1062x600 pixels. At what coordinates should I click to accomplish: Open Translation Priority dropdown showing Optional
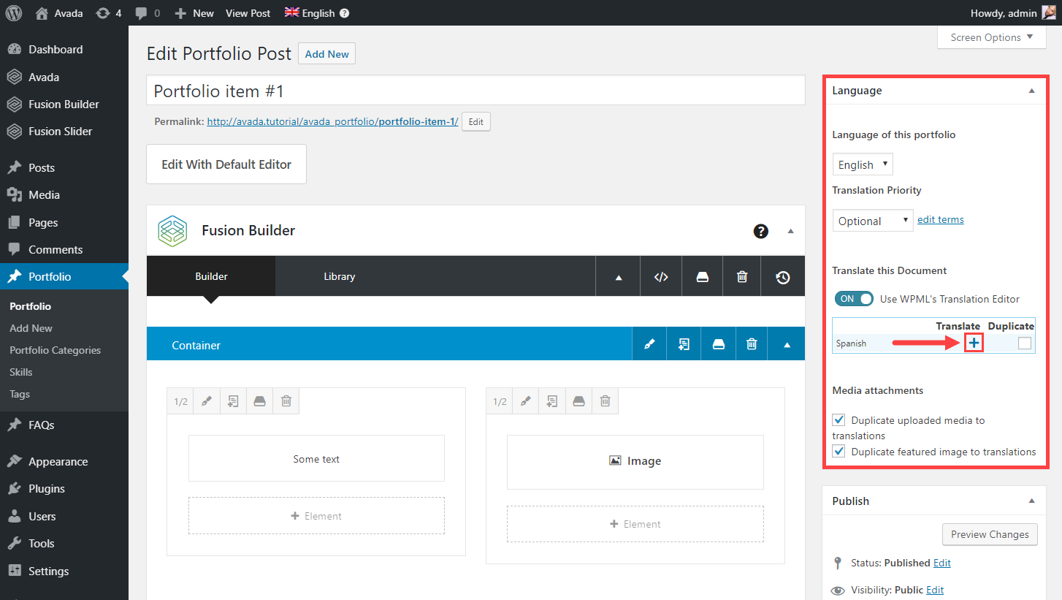click(x=873, y=221)
